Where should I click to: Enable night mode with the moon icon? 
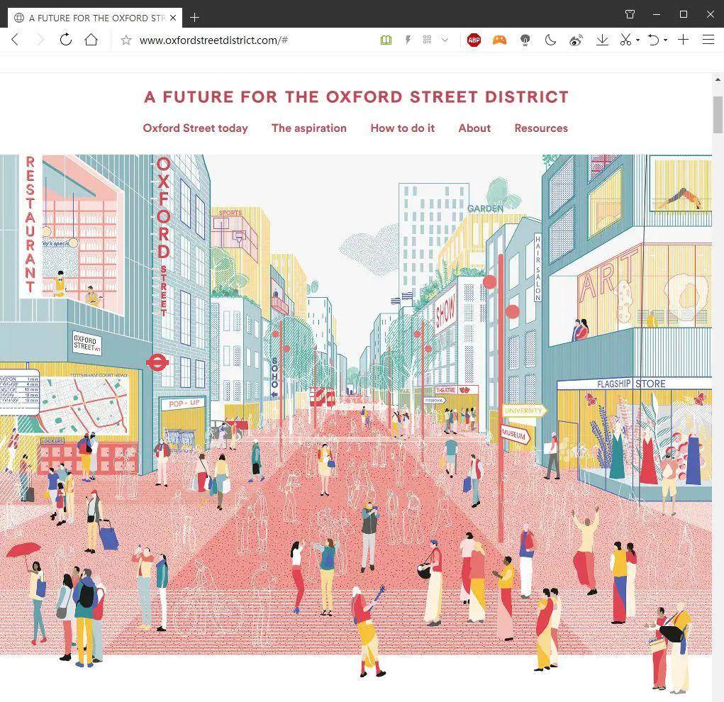[x=550, y=40]
